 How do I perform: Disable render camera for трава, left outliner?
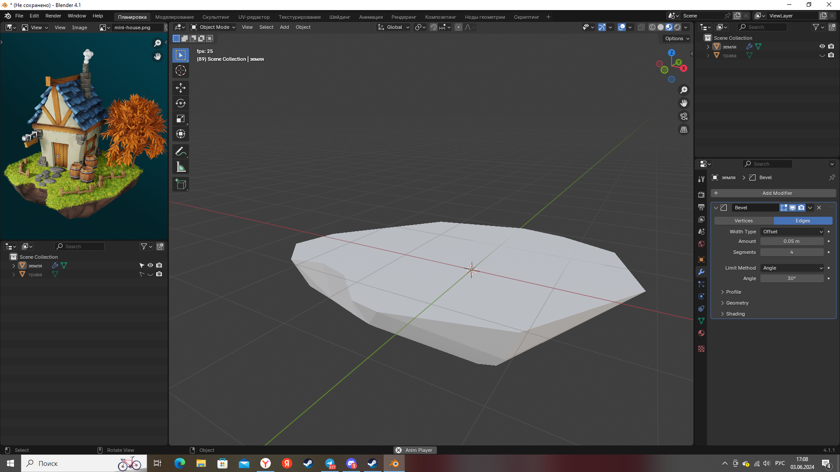click(159, 274)
